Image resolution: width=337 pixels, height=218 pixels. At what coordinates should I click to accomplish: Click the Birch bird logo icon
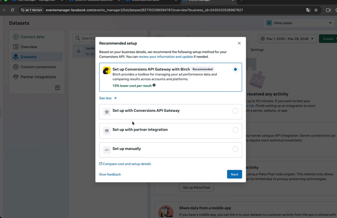(107, 70)
